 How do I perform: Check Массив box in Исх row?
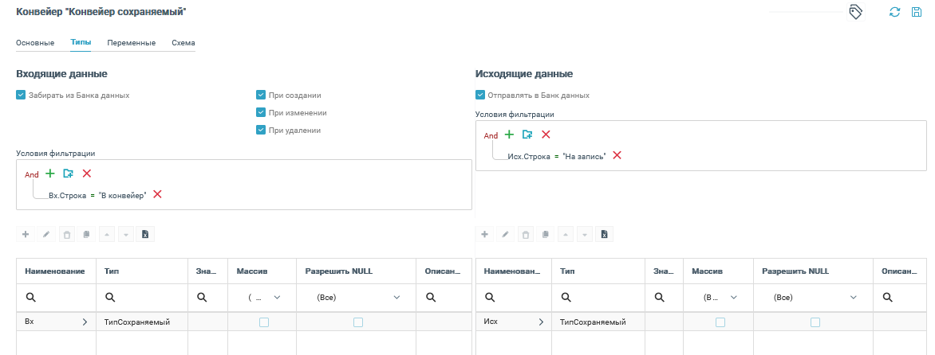[x=720, y=322]
